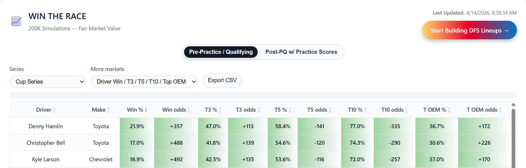Expand the More markets dropdown

(x=144, y=82)
